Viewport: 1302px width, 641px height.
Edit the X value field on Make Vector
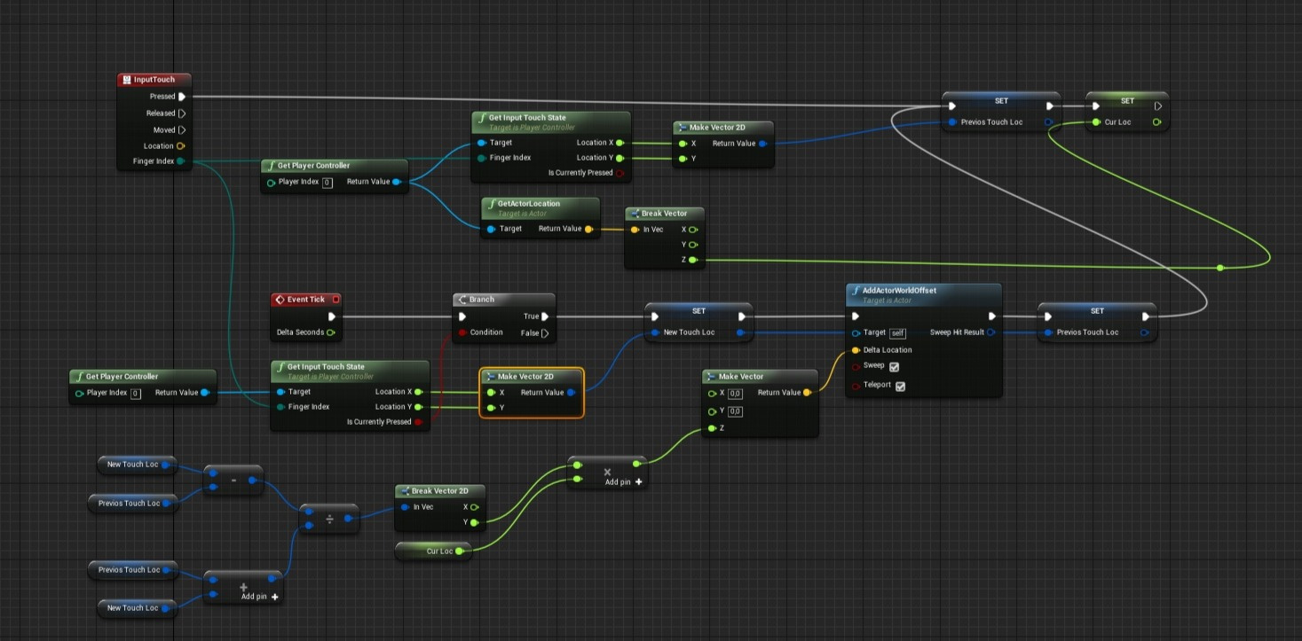click(x=736, y=394)
